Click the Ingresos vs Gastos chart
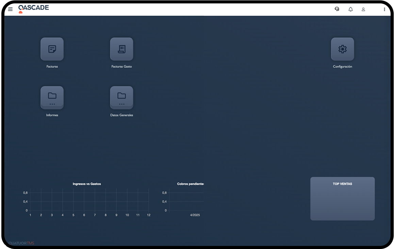Viewport: 394px width, 249px height. click(x=89, y=201)
